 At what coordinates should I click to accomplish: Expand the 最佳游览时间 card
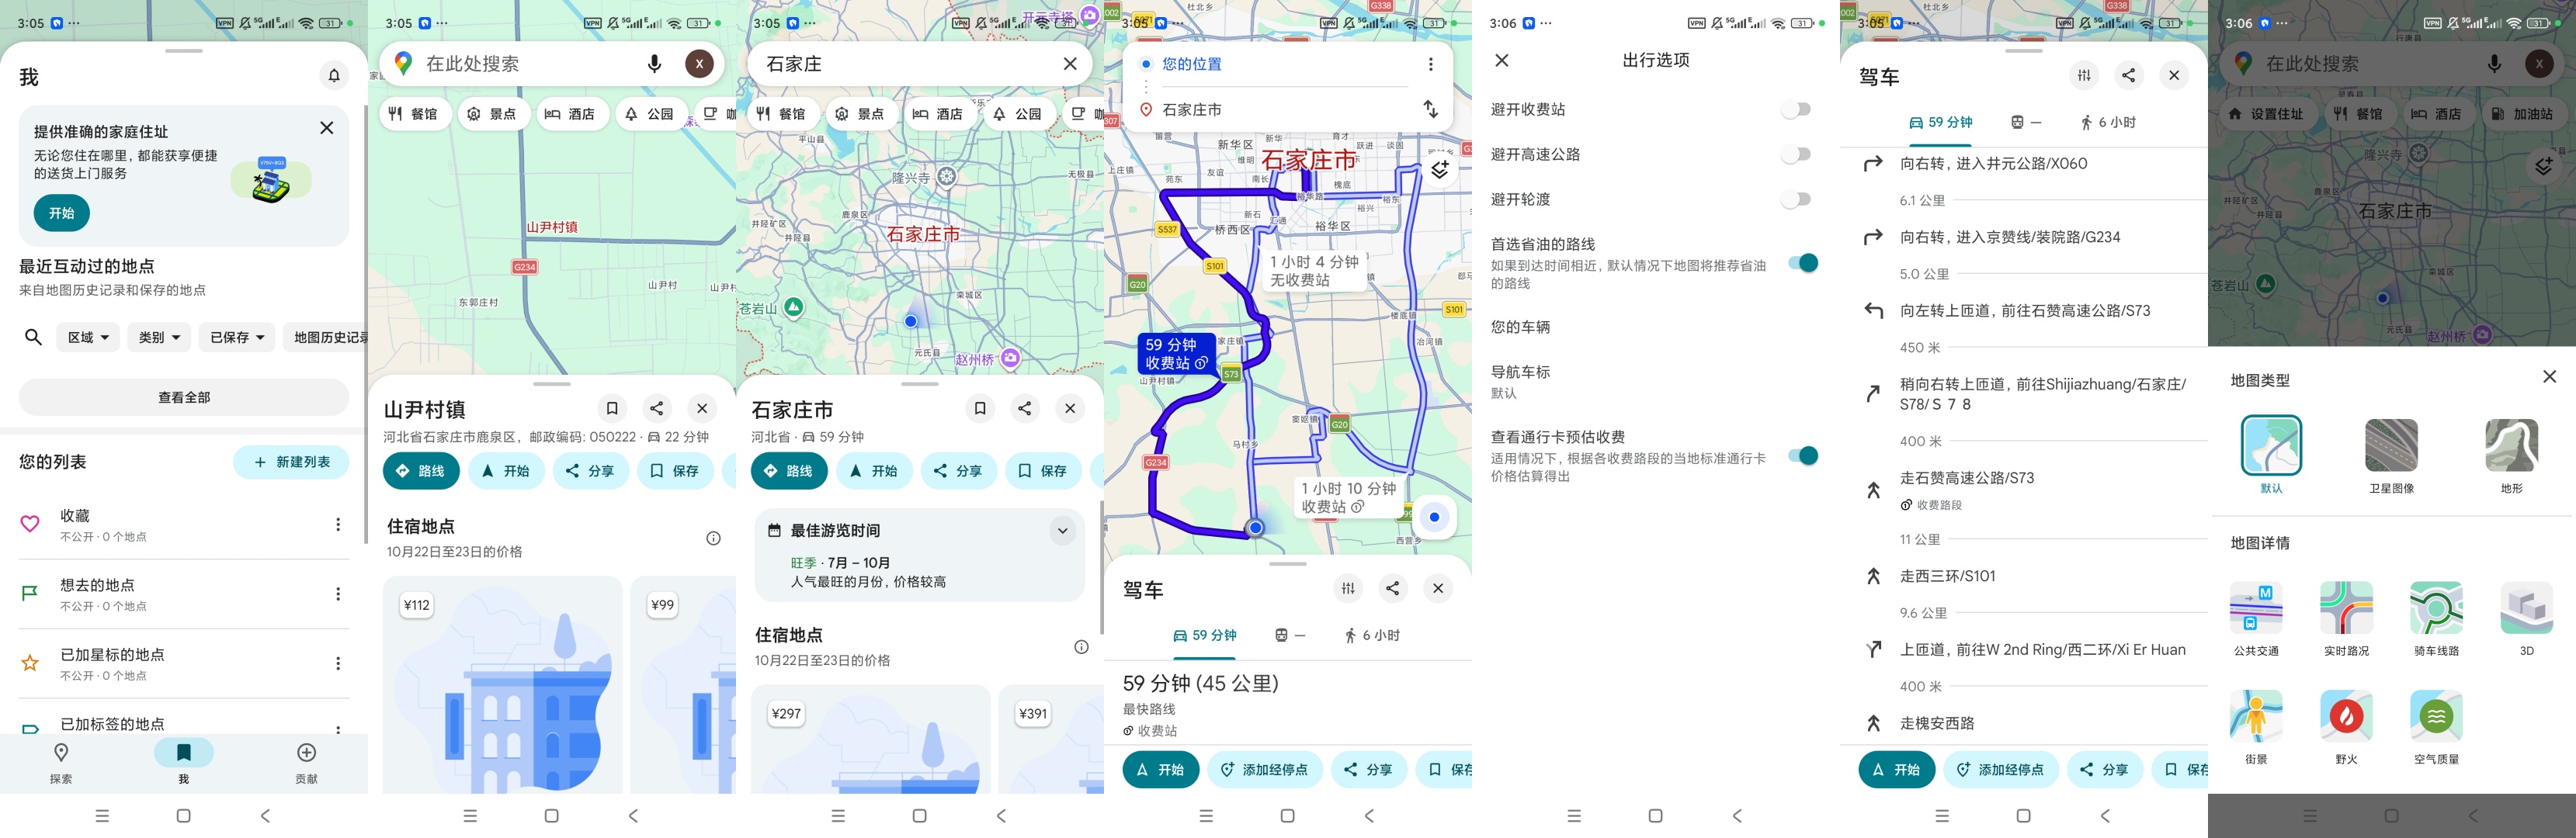pyautogui.click(x=1062, y=530)
